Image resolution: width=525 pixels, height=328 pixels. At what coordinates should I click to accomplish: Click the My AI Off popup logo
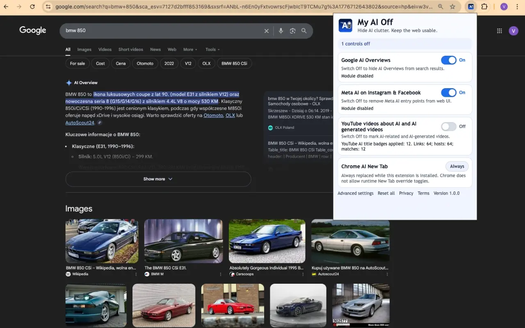(x=345, y=25)
